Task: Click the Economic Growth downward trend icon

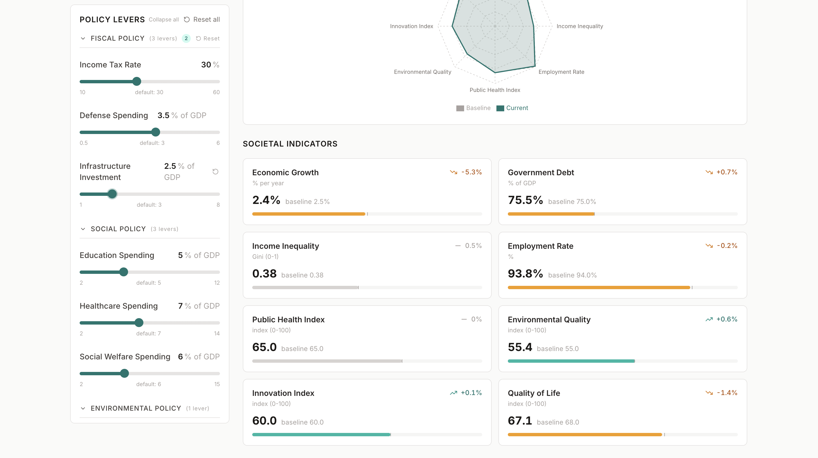Action: pyautogui.click(x=454, y=172)
